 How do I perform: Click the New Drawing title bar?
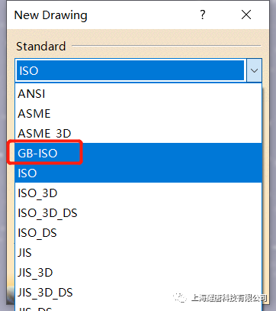pos(101,15)
